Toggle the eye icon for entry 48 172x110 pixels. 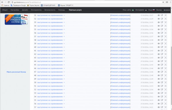[x=159, y=76]
